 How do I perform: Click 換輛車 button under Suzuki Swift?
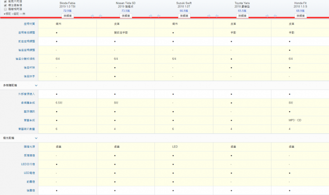184,16
